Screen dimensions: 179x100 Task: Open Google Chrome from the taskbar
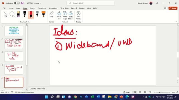75,97
